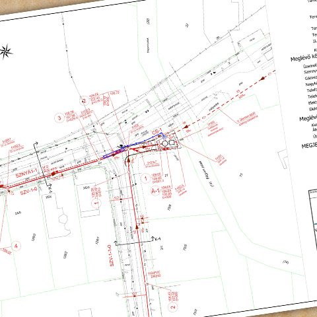Select the red SZV-1-0 label

[x=28, y=191]
